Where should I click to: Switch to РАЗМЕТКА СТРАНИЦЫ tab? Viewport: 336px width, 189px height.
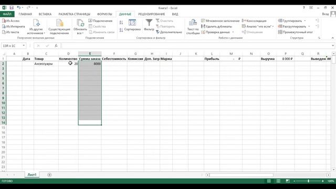[75, 14]
